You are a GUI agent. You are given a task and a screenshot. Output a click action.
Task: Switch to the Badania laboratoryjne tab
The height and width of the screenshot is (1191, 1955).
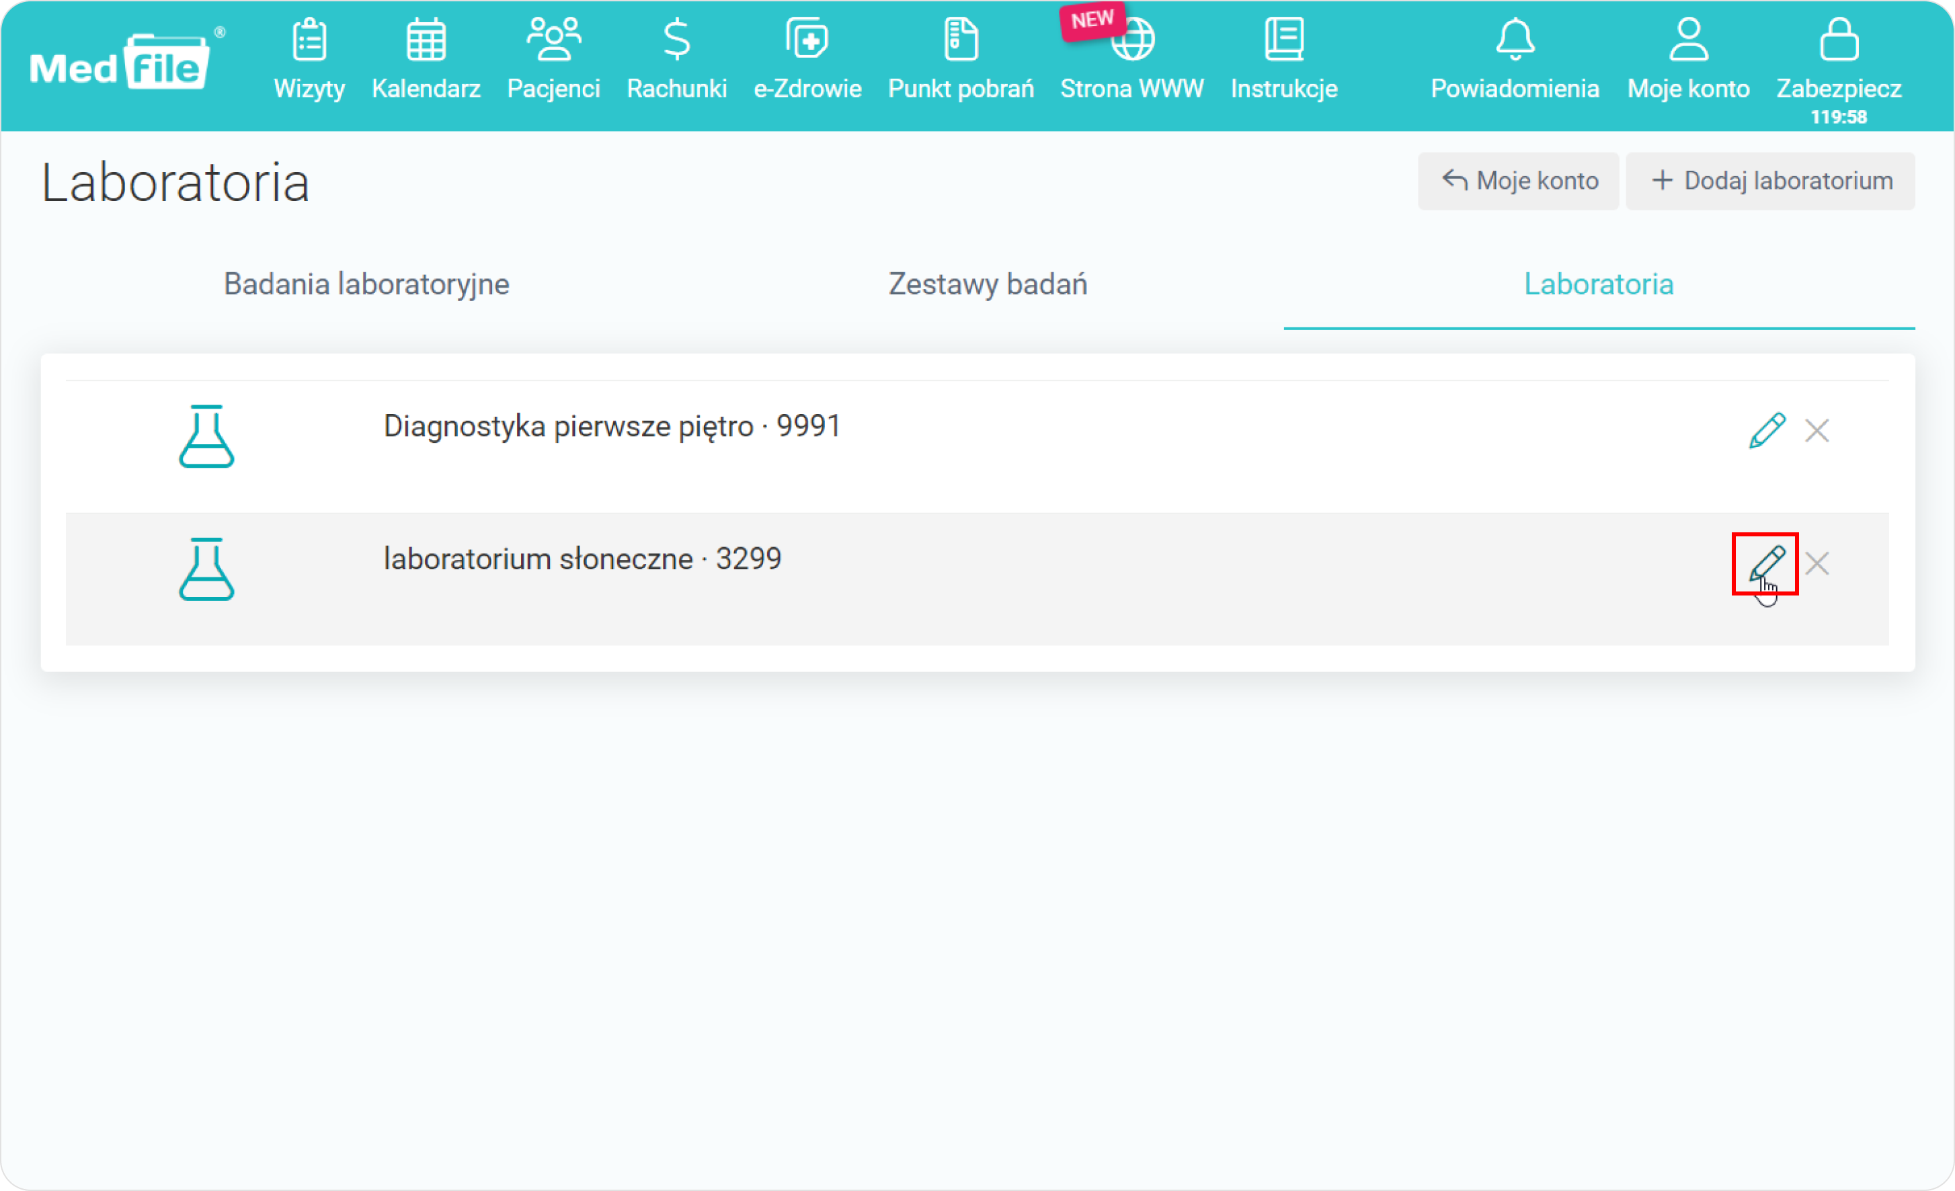pos(366,284)
